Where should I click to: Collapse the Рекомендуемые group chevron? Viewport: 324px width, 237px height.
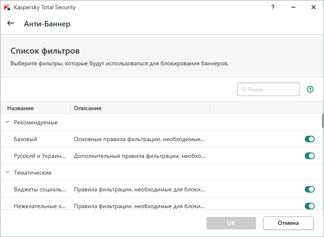click(x=8, y=122)
